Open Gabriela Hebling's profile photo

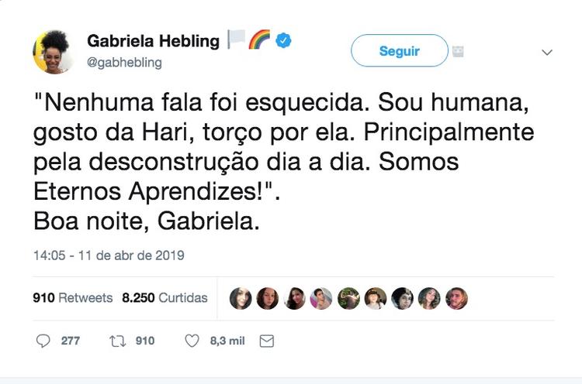tap(53, 52)
